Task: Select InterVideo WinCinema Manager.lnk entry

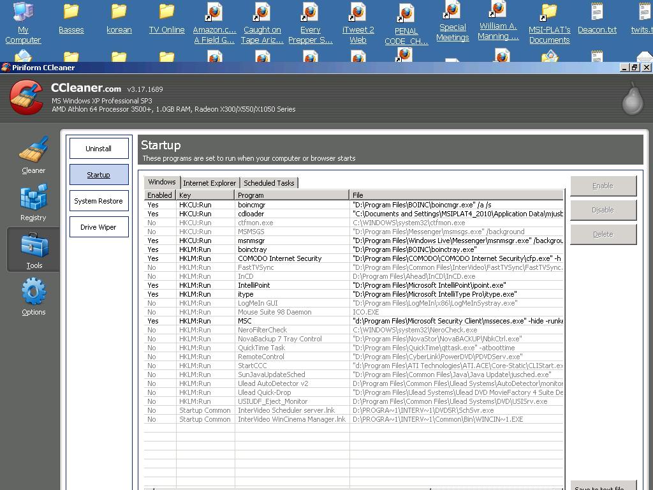Action: (x=353, y=420)
